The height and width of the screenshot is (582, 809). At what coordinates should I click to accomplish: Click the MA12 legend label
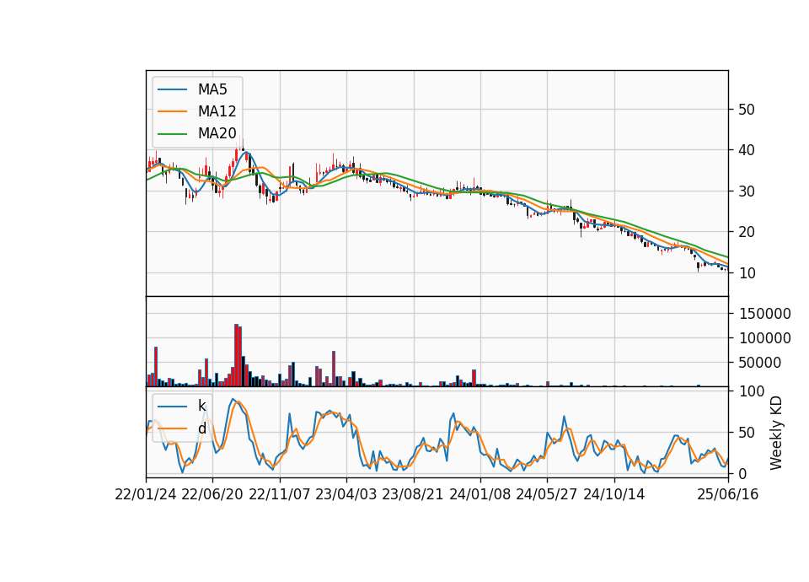(x=217, y=111)
